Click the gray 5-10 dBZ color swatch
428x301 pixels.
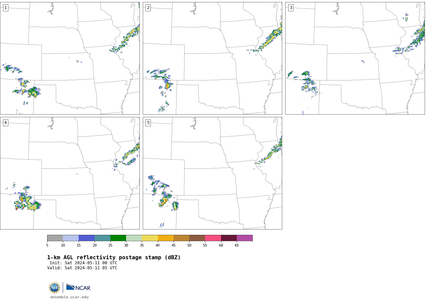coord(55,238)
